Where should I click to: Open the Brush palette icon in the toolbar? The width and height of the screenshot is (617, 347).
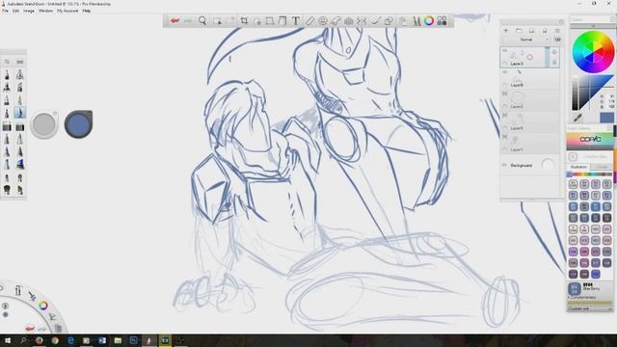click(x=416, y=21)
